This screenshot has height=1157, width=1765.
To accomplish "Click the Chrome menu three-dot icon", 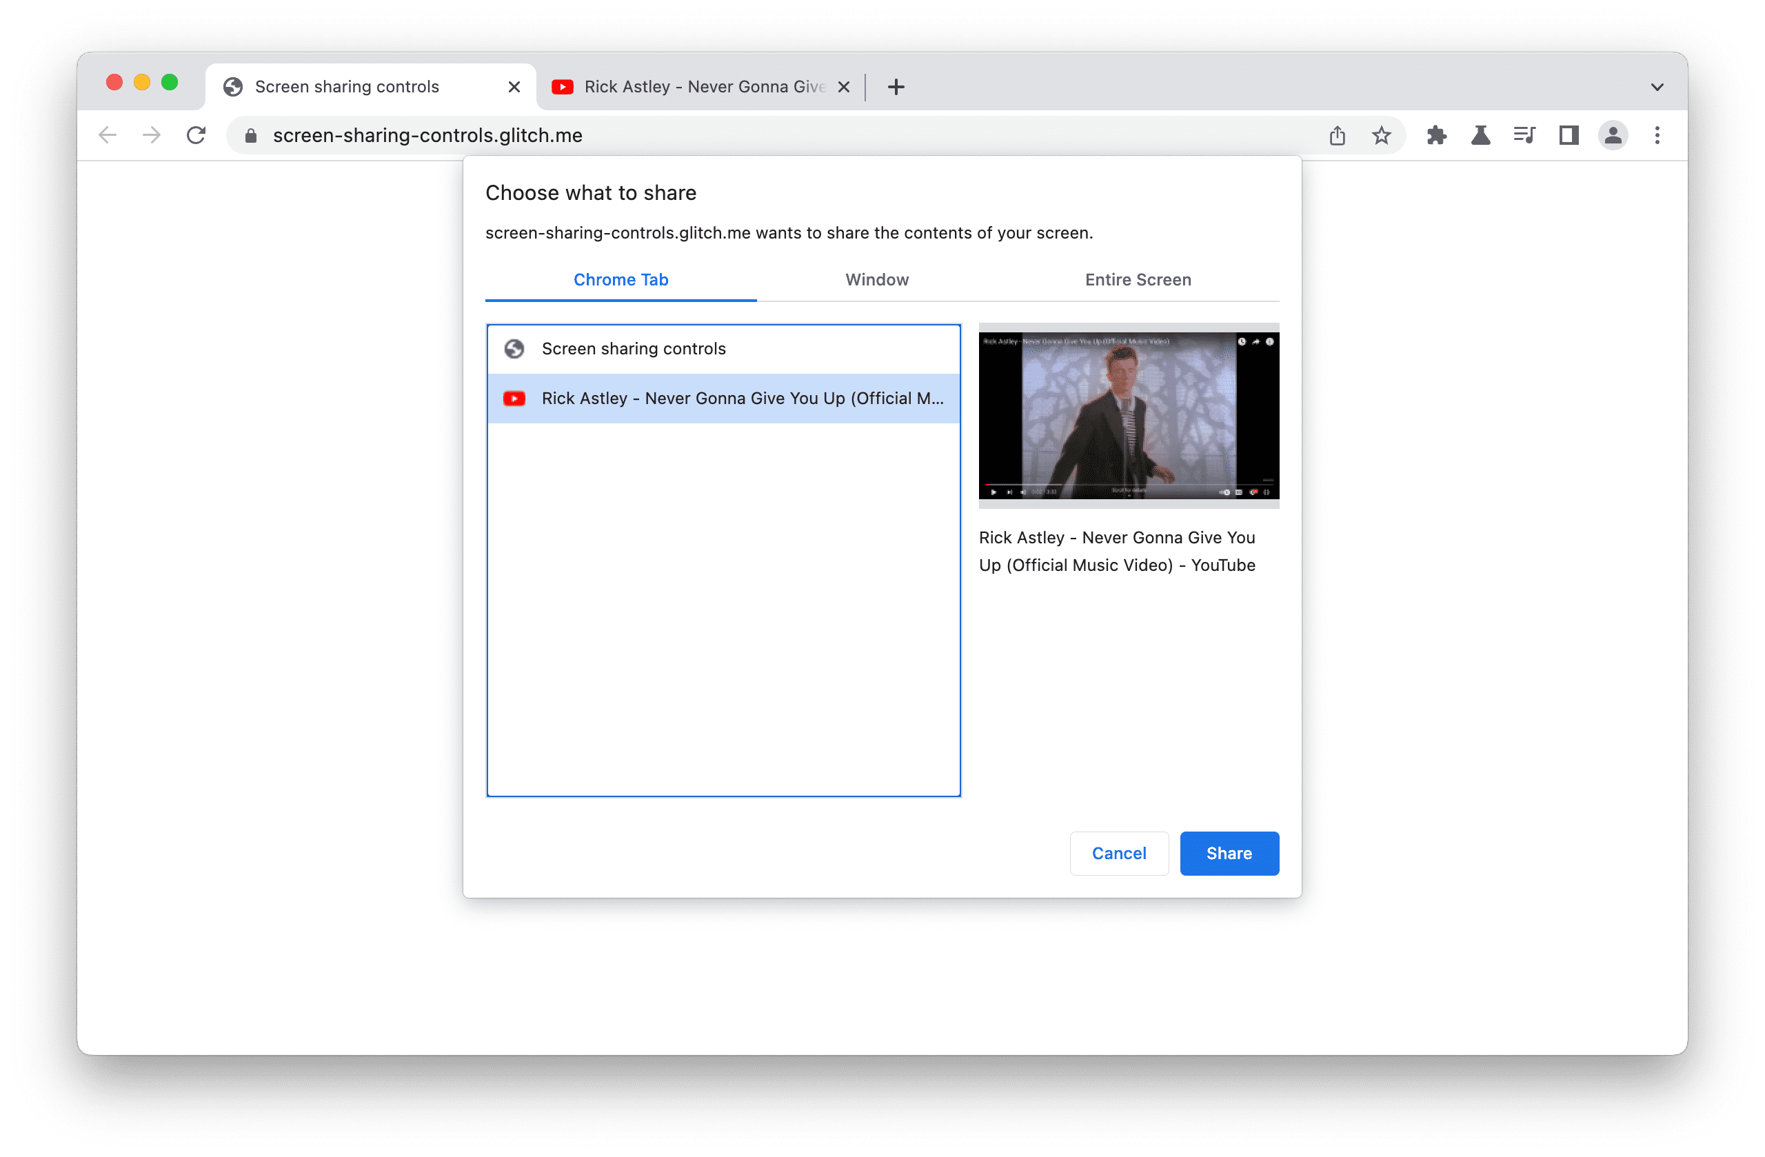I will click(x=1657, y=134).
